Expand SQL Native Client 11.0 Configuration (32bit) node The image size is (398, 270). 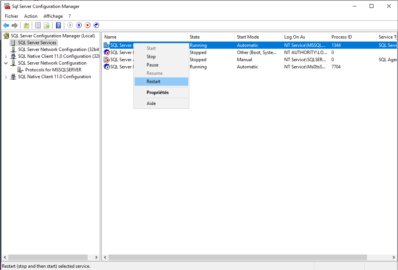[x=6, y=56]
